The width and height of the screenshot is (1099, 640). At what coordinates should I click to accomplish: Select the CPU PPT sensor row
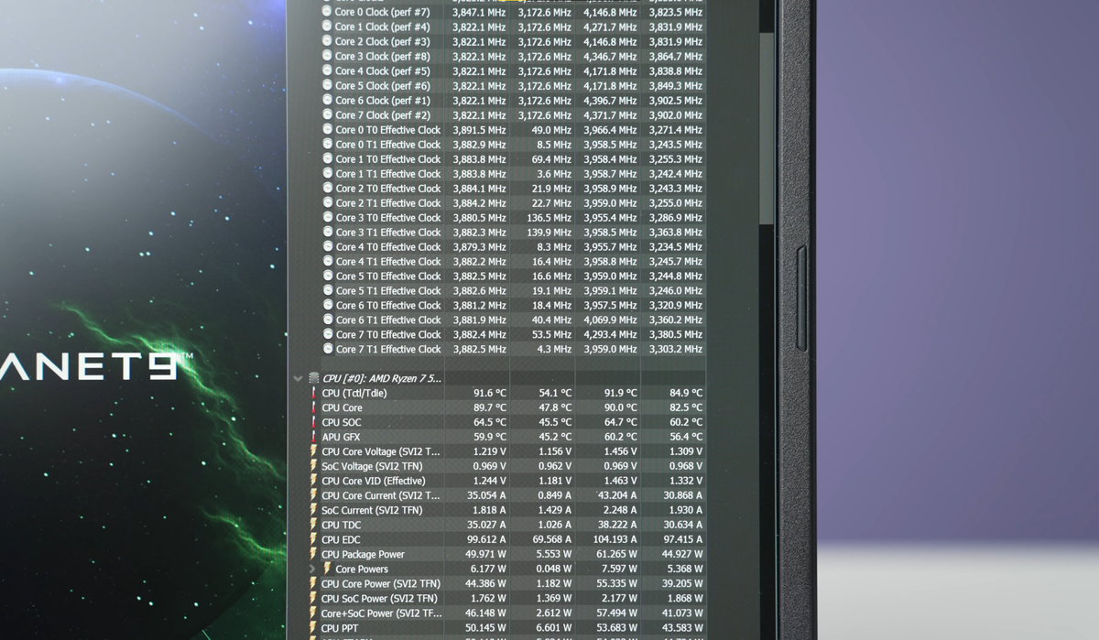(508, 628)
